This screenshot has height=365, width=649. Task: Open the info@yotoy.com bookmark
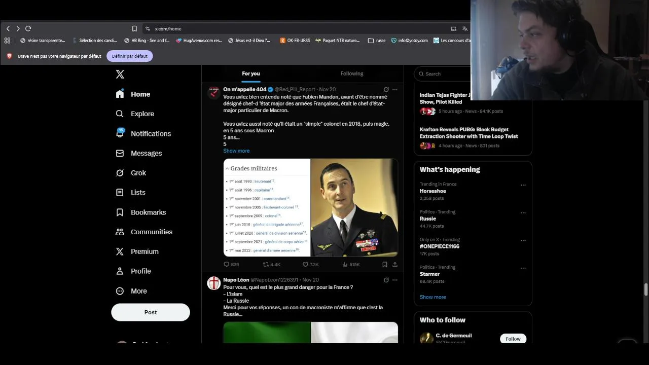(409, 41)
